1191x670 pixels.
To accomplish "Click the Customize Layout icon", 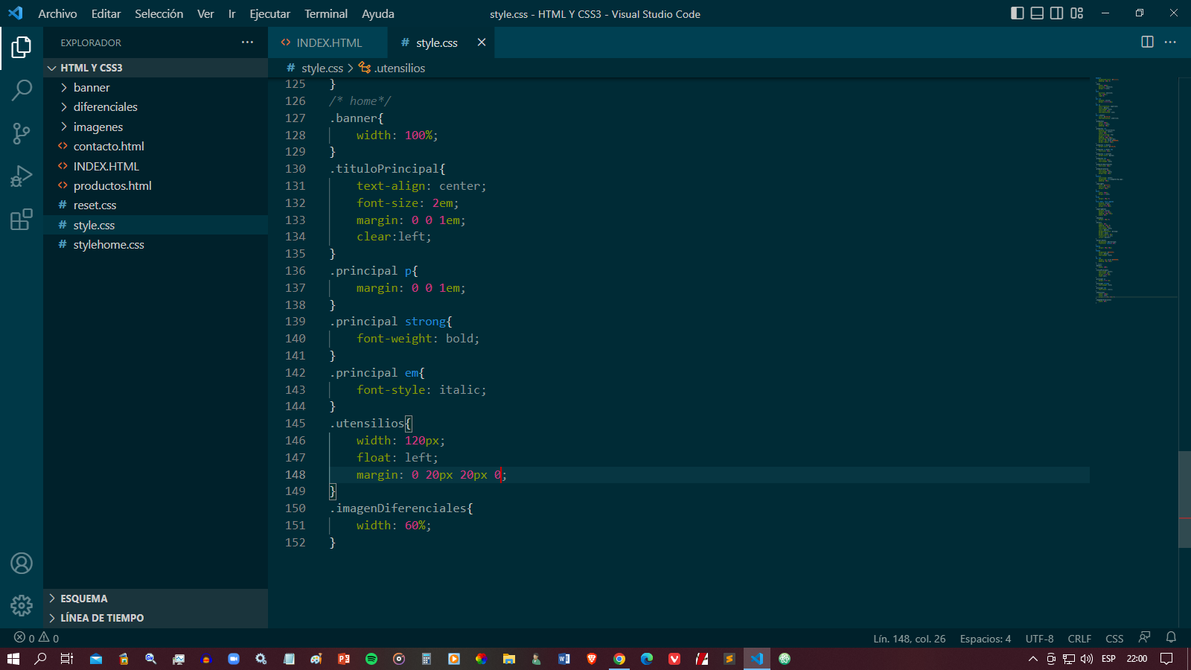I will click(x=1076, y=13).
